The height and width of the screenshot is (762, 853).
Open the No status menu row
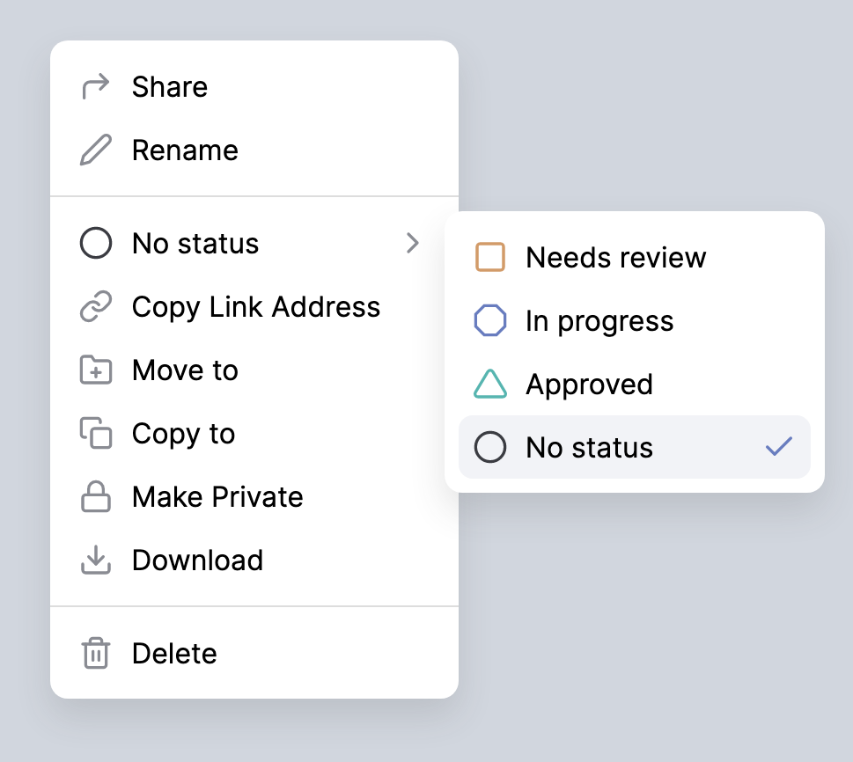coord(254,243)
